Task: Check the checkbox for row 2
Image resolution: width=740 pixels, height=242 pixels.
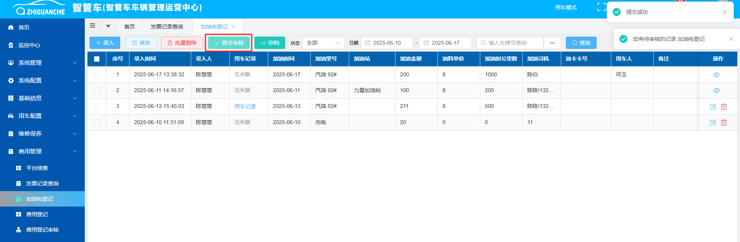Action: pos(97,91)
